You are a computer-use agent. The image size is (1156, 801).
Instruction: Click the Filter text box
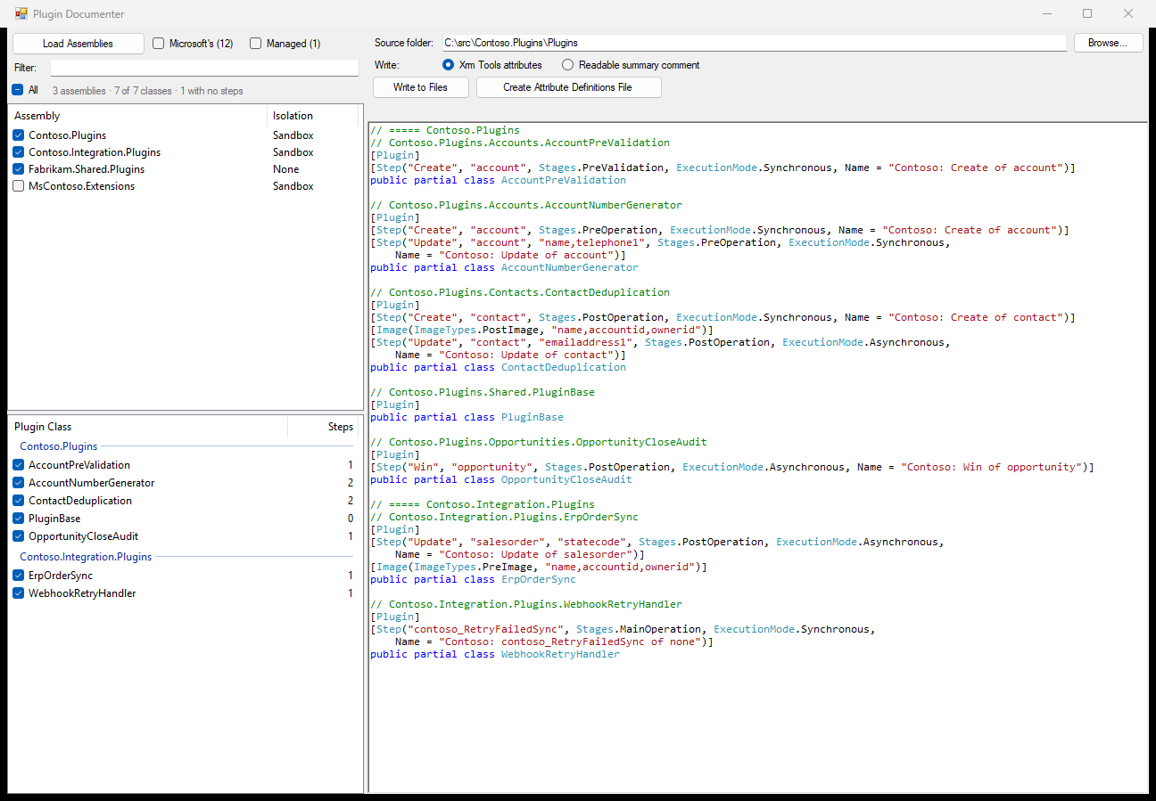(204, 68)
